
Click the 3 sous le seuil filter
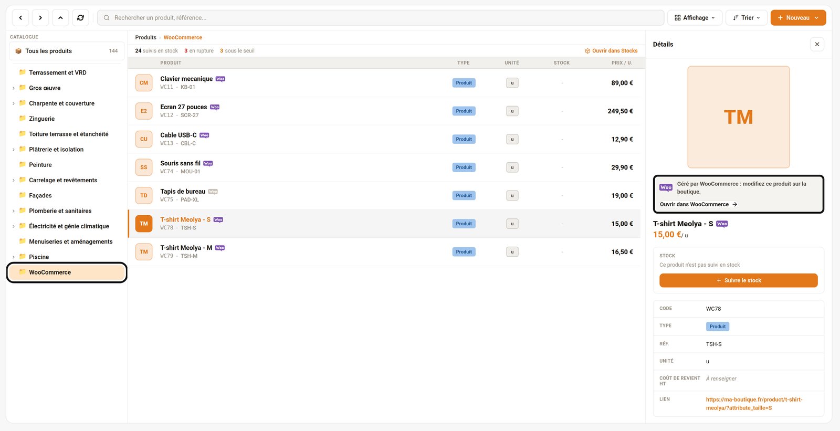[237, 51]
